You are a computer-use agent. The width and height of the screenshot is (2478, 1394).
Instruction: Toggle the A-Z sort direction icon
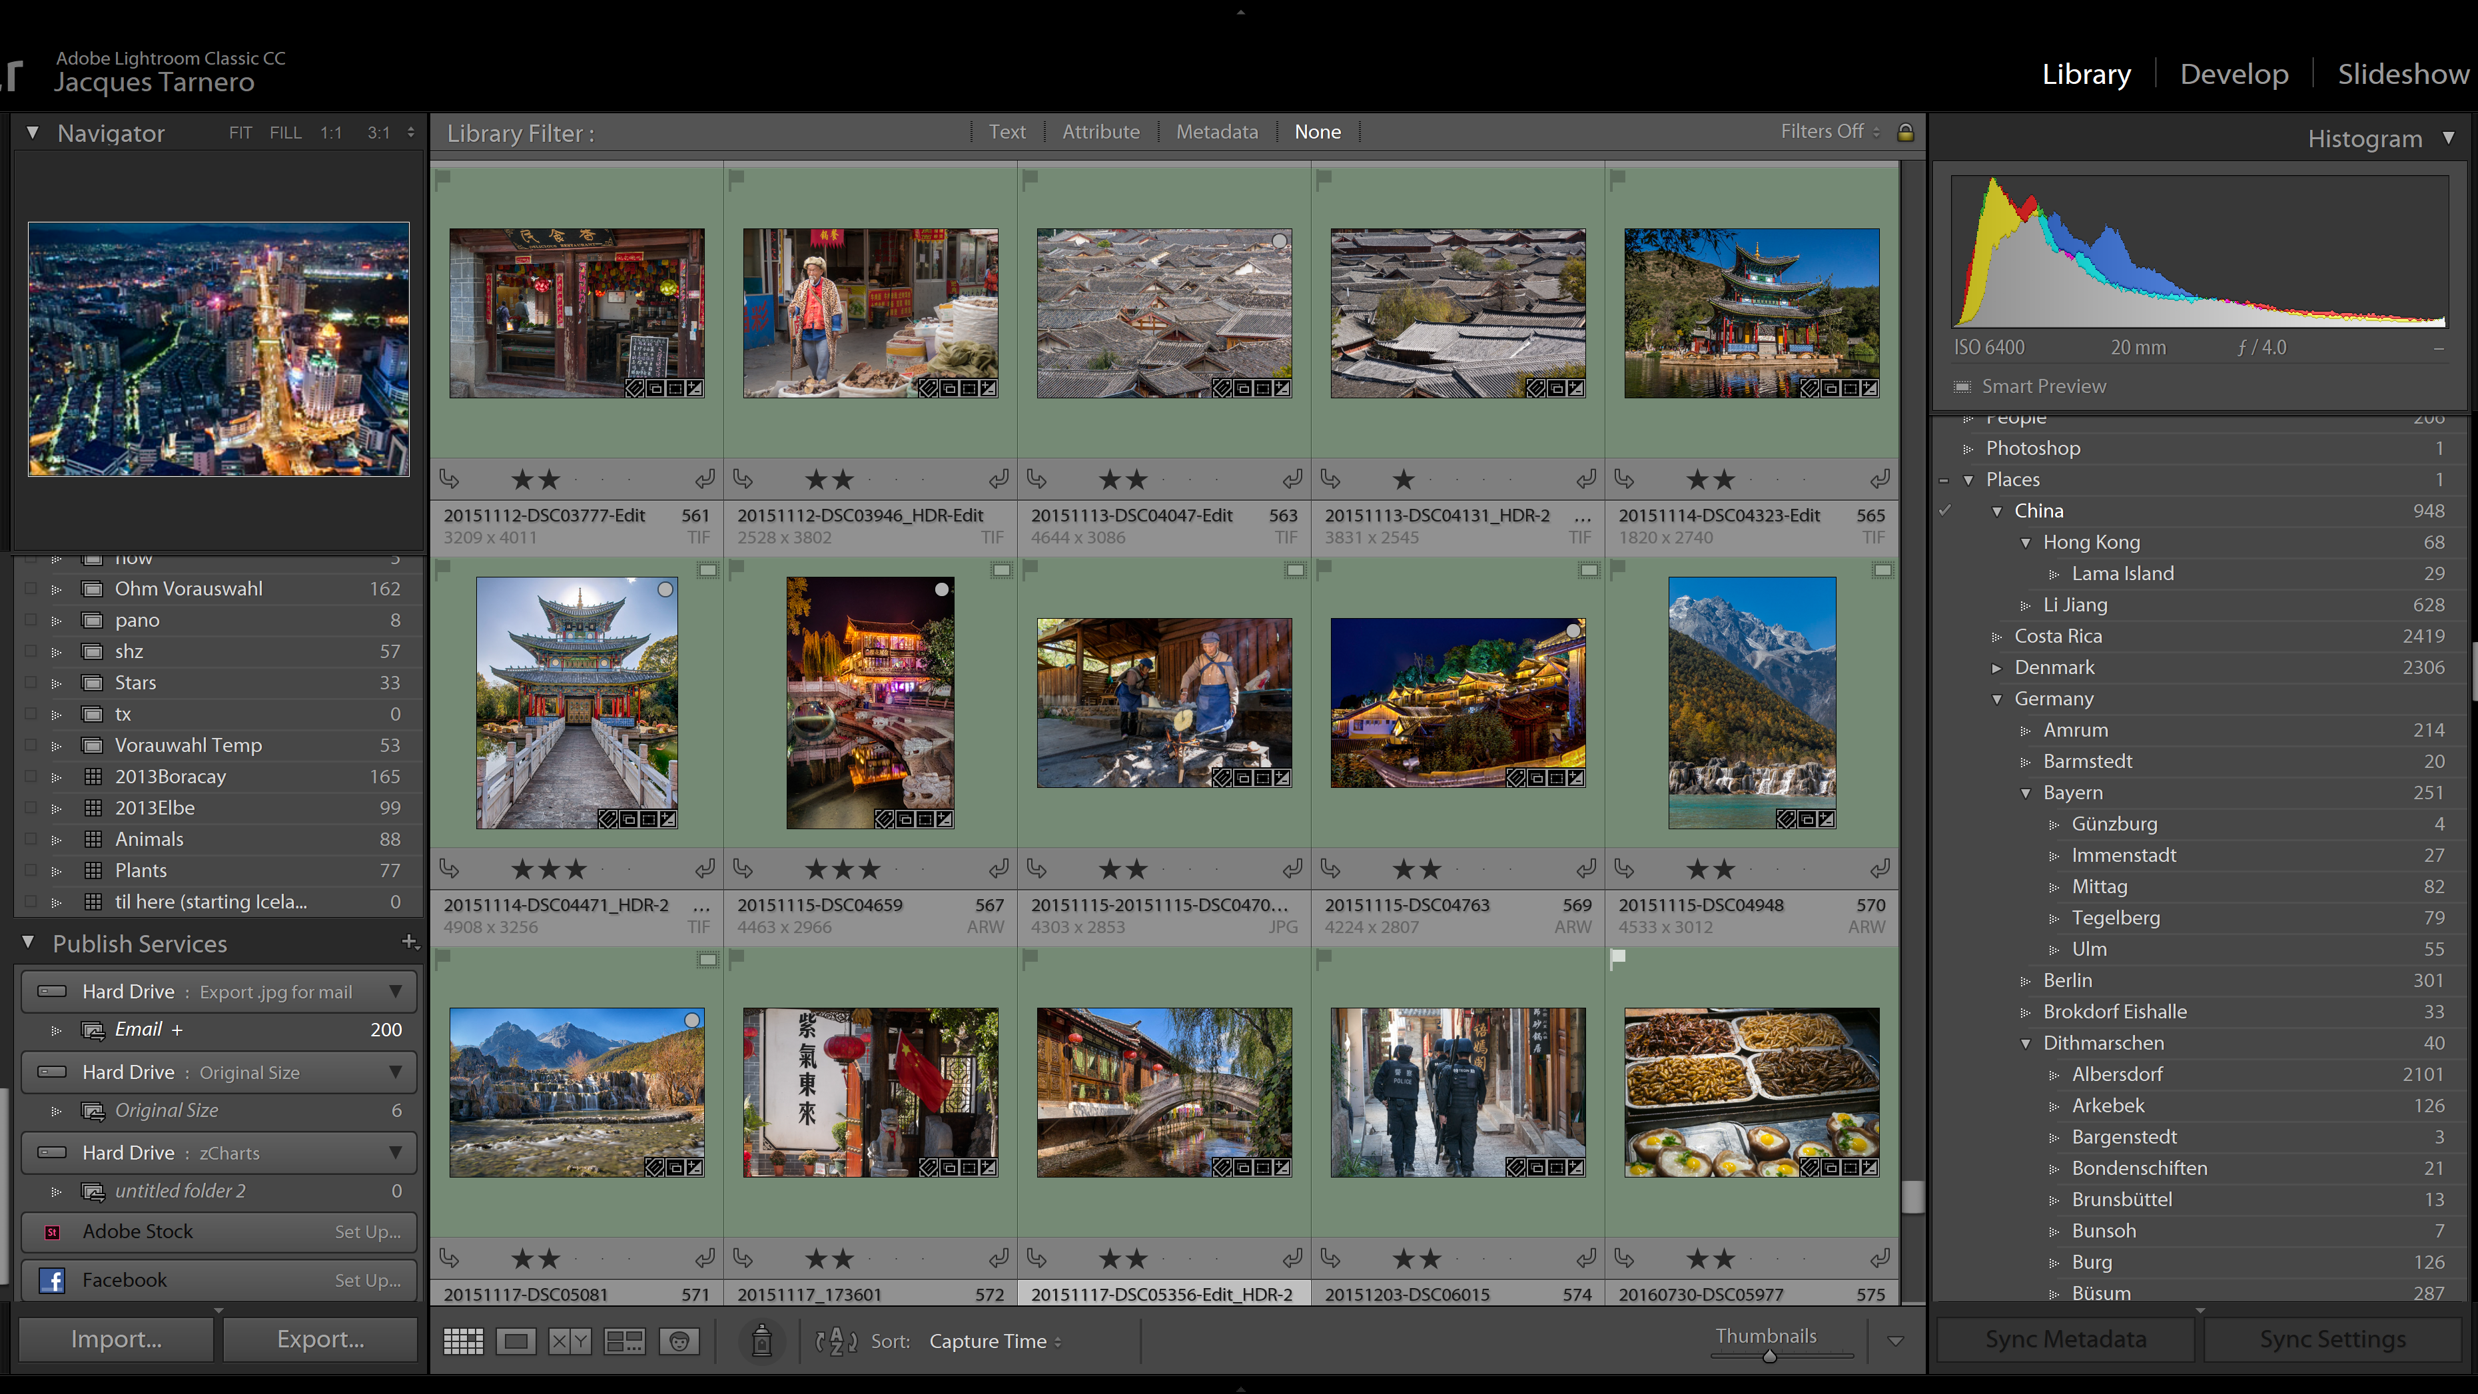point(836,1341)
